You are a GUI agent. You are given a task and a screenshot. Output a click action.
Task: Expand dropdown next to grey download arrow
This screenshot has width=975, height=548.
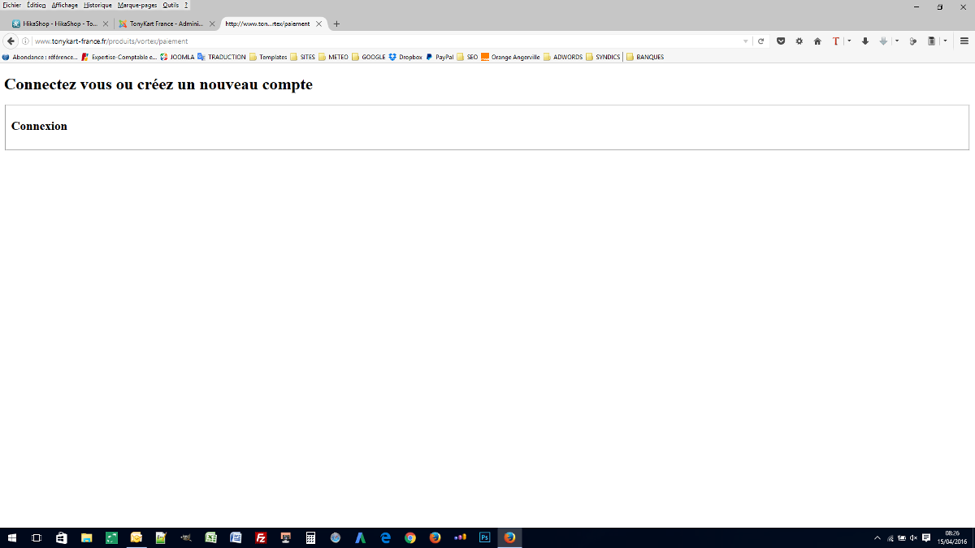coord(897,41)
